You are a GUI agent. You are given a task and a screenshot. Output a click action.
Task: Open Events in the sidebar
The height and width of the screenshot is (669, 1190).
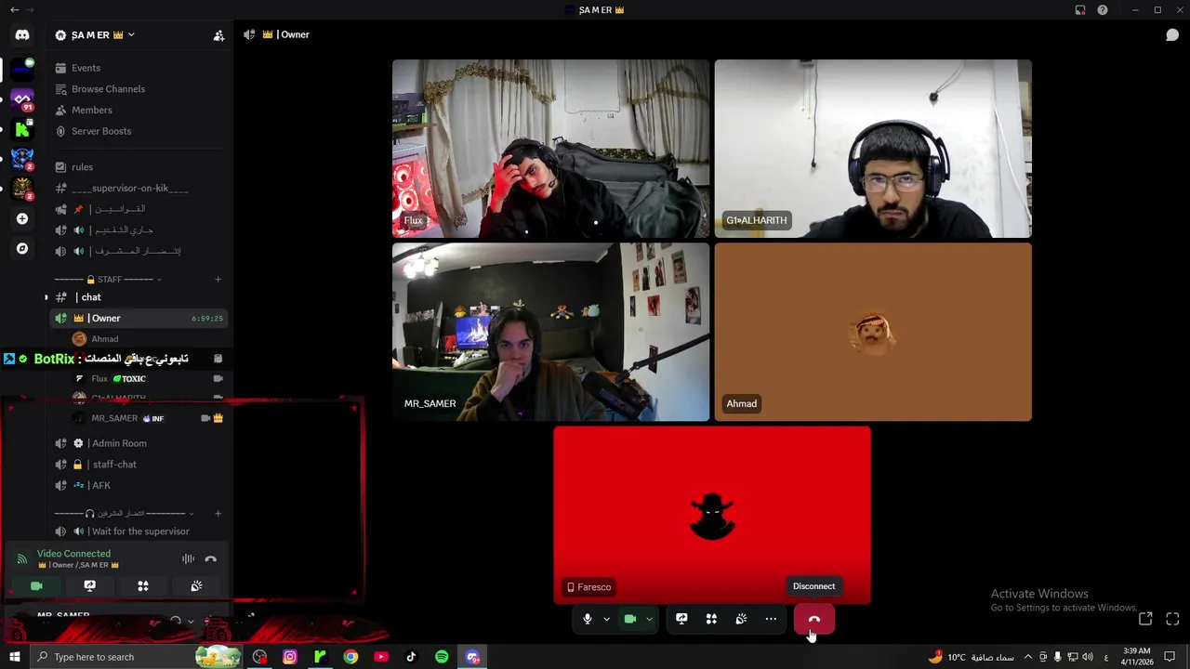pyautogui.click(x=139, y=68)
